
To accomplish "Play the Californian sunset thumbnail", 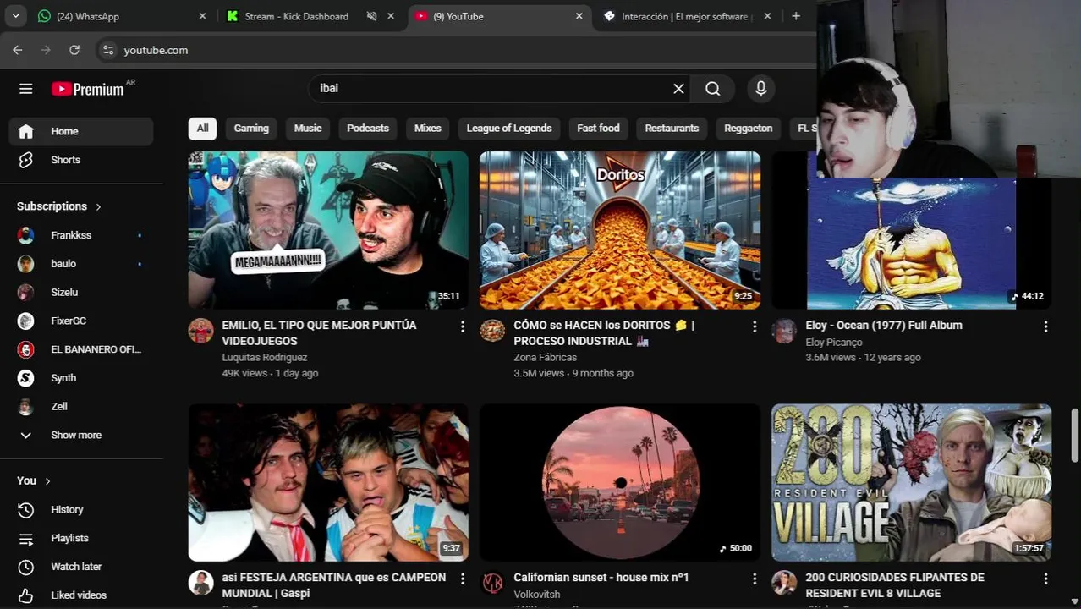I will coord(620,482).
